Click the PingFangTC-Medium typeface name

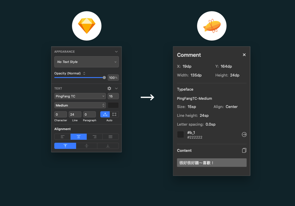point(194,99)
